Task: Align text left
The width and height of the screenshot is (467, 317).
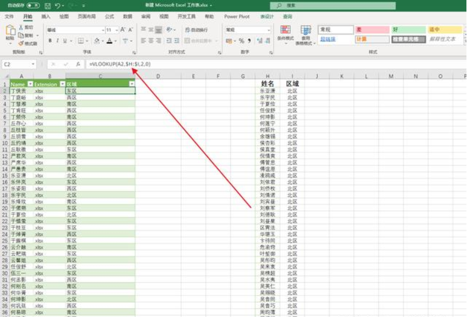Action: pos(143,41)
